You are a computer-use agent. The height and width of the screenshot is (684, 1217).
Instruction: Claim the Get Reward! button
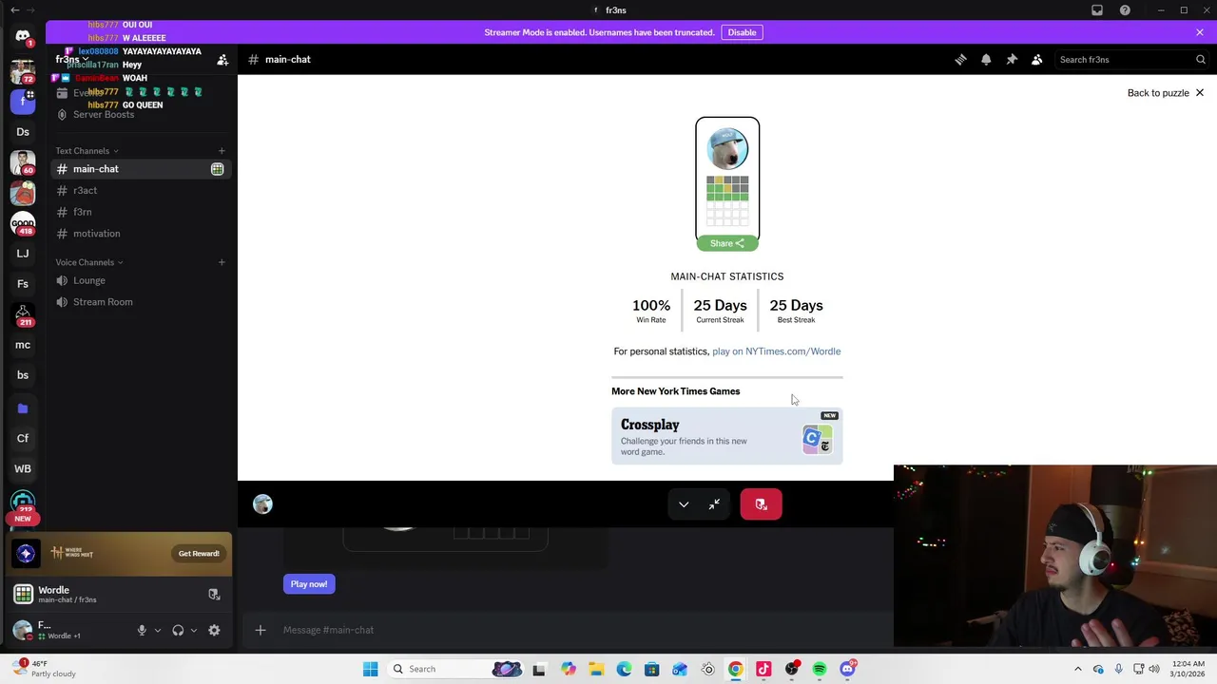pyautogui.click(x=199, y=554)
